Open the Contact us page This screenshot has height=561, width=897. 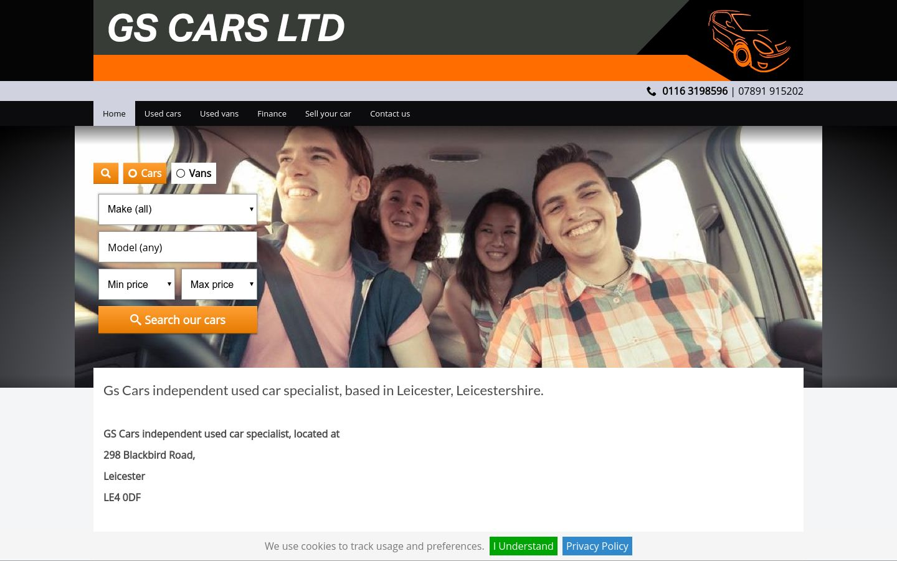[x=390, y=113]
